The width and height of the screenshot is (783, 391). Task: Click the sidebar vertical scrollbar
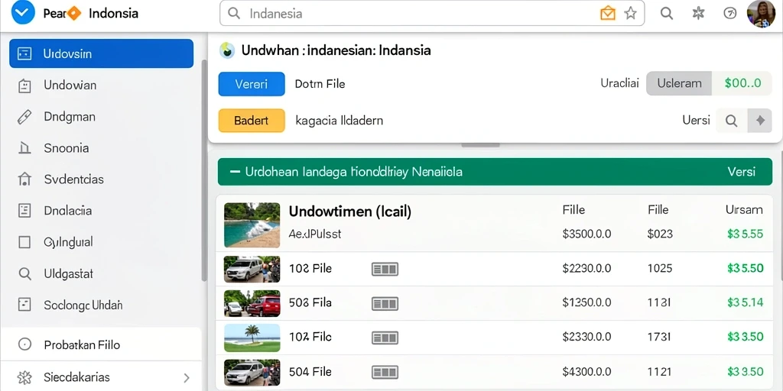(x=203, y=170)
